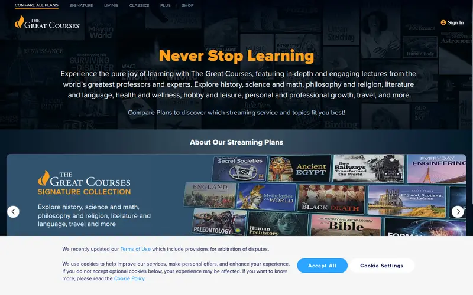Click About Our Streaming Plans heading
This screenshot has height=295, width=473.
237,142
